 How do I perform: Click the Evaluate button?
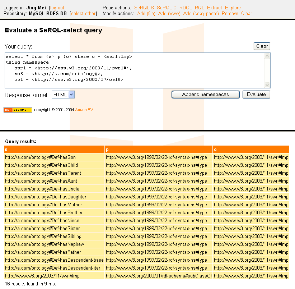(x=256, y=95)
